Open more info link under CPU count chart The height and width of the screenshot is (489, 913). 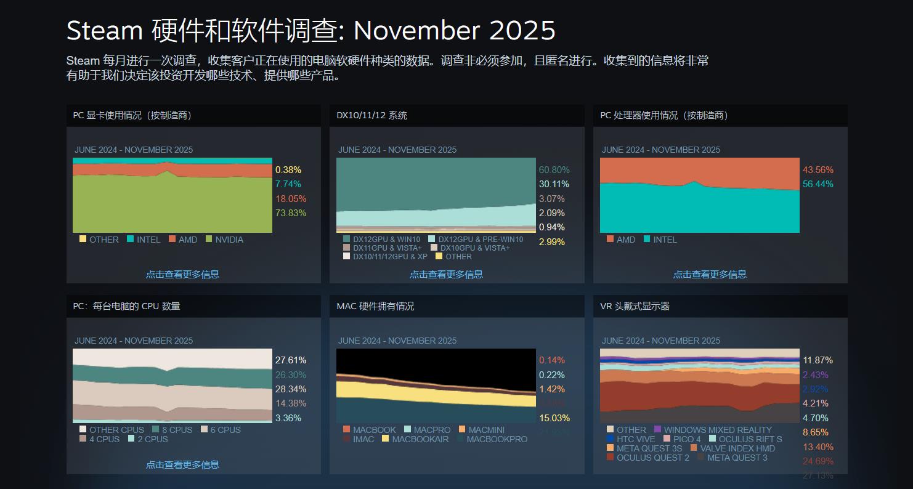pyautogui.click(x=182, y=464)
